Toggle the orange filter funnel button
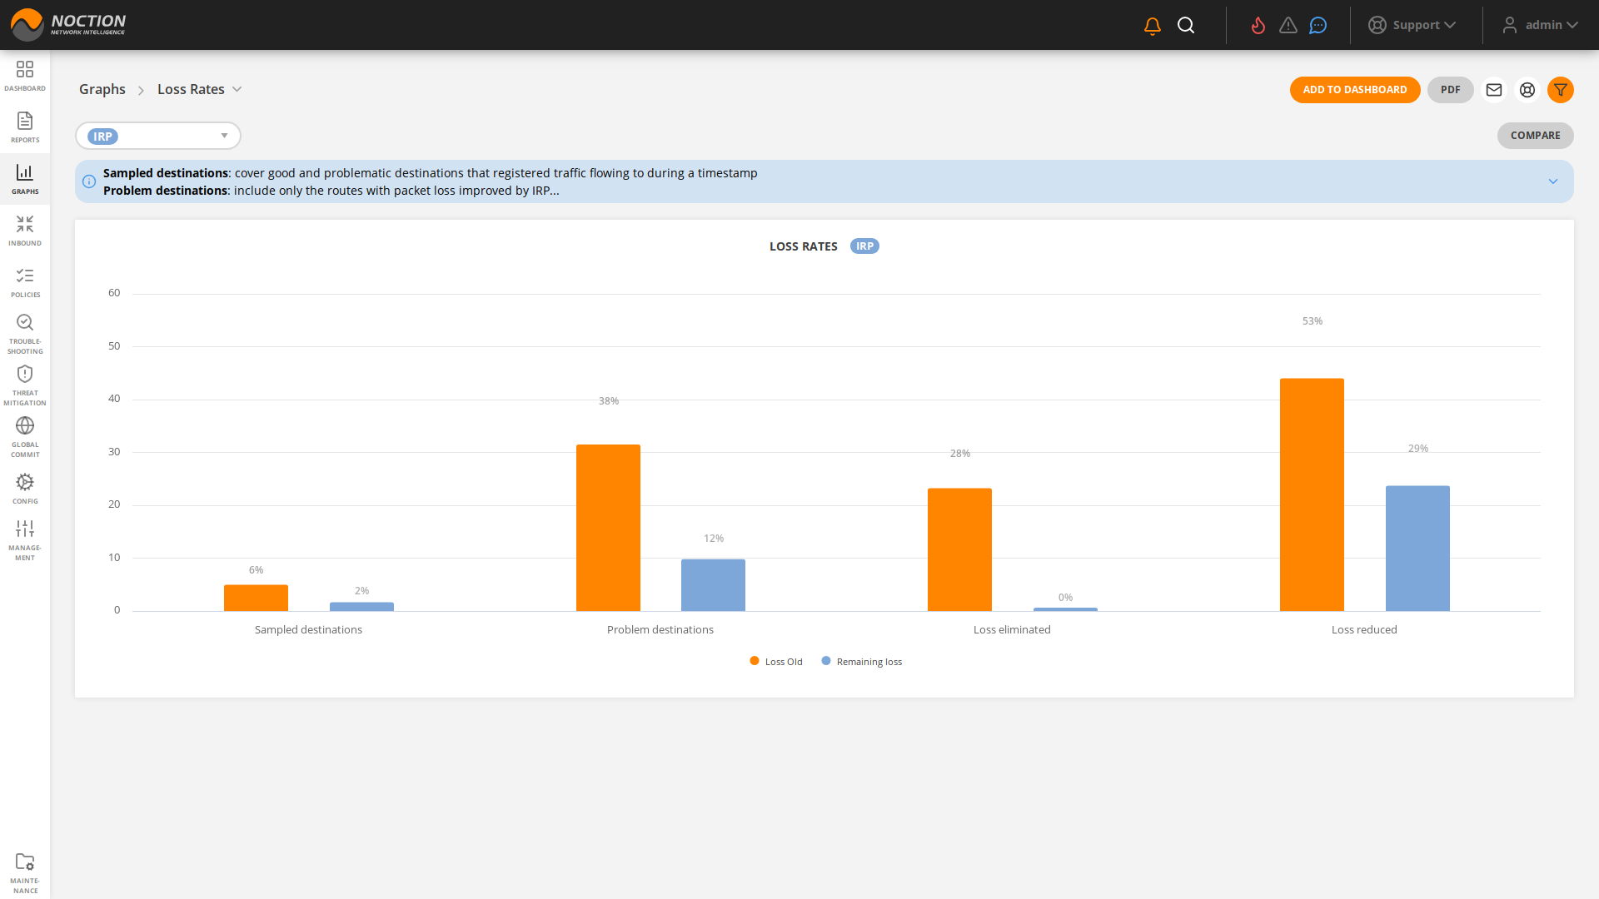Screen dimensions: 1599x899 [x=1561, y=90]
